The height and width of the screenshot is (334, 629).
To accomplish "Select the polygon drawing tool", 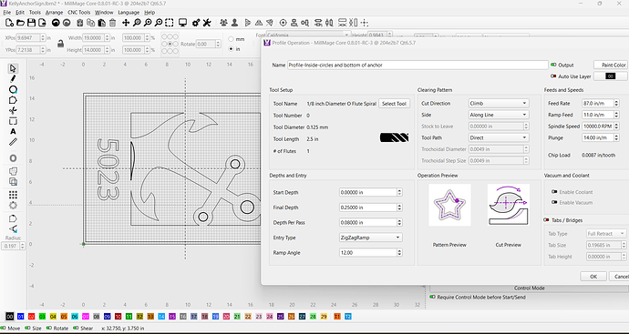I will click(14, 100).
